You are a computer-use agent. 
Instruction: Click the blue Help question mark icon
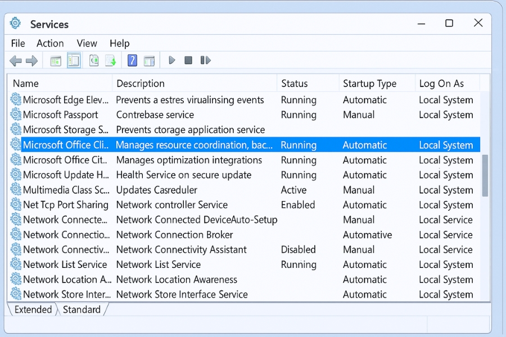[132, 61]
